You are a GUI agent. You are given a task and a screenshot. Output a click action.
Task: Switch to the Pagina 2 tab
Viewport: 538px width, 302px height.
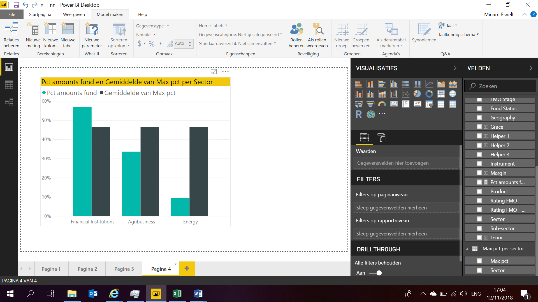click(x=87, y=269)
